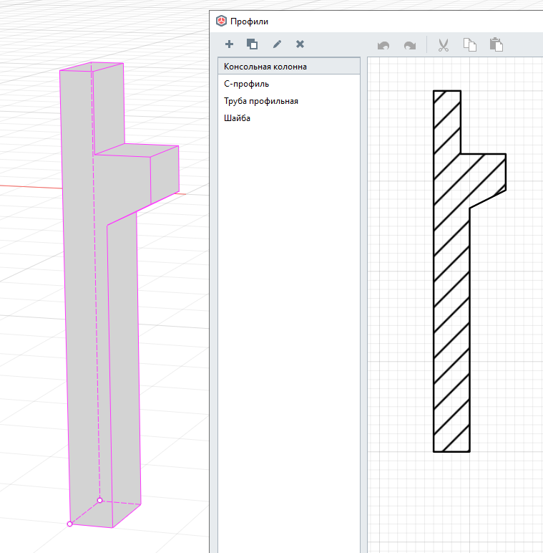Cut selection using scissors icon

[443, 45]
